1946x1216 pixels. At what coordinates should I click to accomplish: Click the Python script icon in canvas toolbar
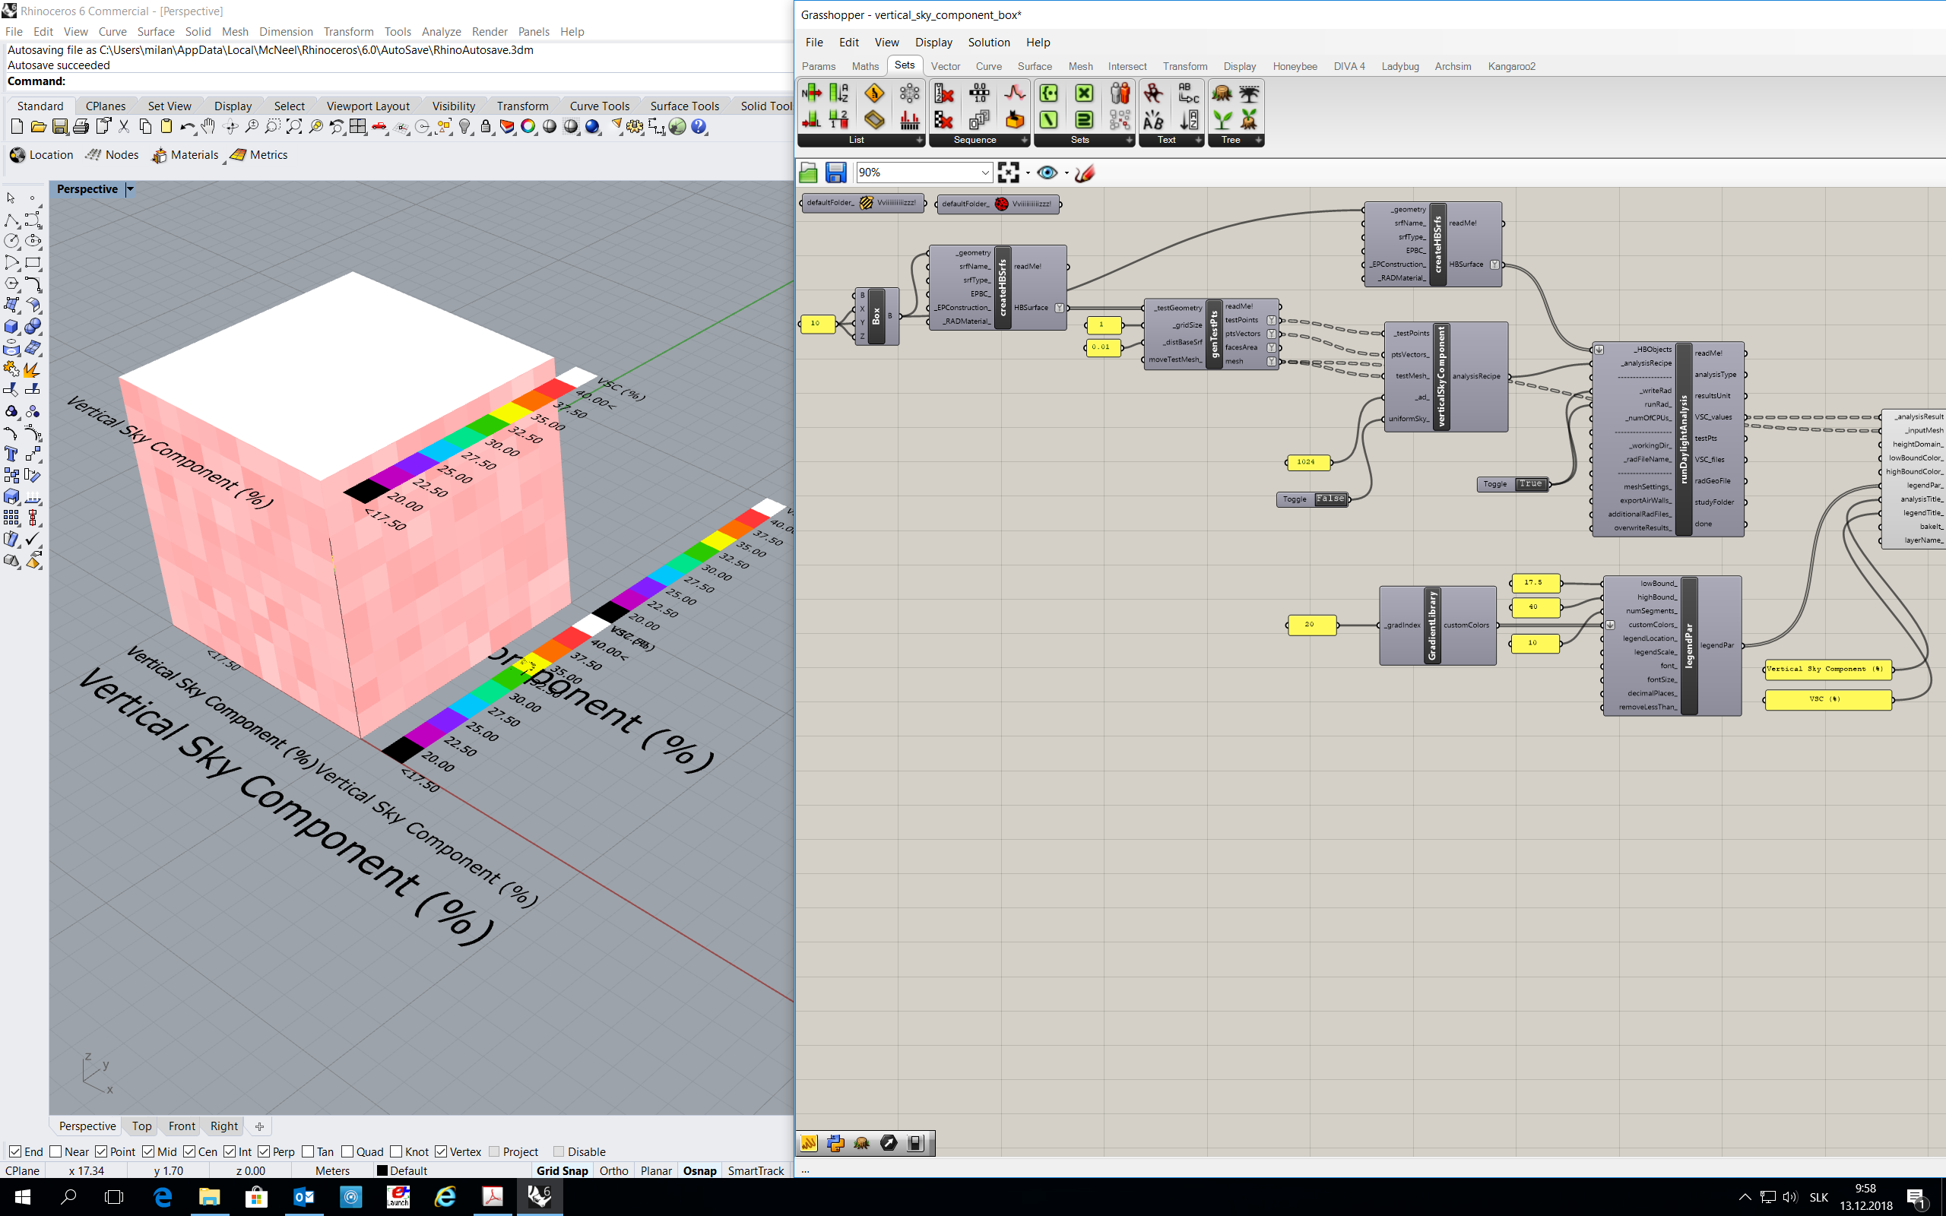pos(835,1143)
